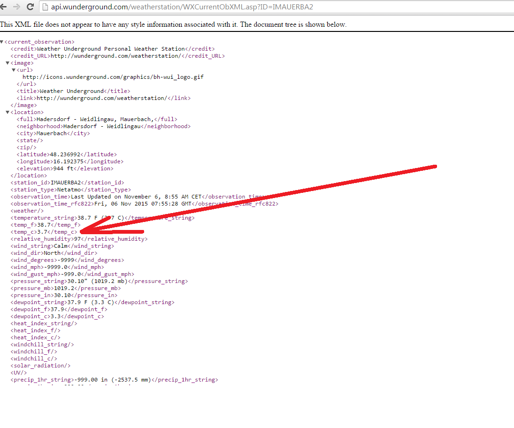Select the heat_index_string empty tag
Image resolution: width=514 pixels, height=428 pixels.
pos(44,323)
